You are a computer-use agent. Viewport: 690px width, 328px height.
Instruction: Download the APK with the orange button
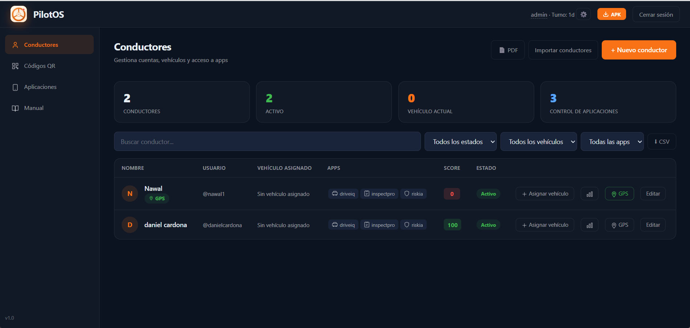coord(612,14)
